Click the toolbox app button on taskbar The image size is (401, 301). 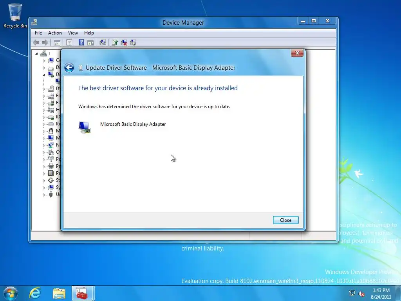point(83,293)
